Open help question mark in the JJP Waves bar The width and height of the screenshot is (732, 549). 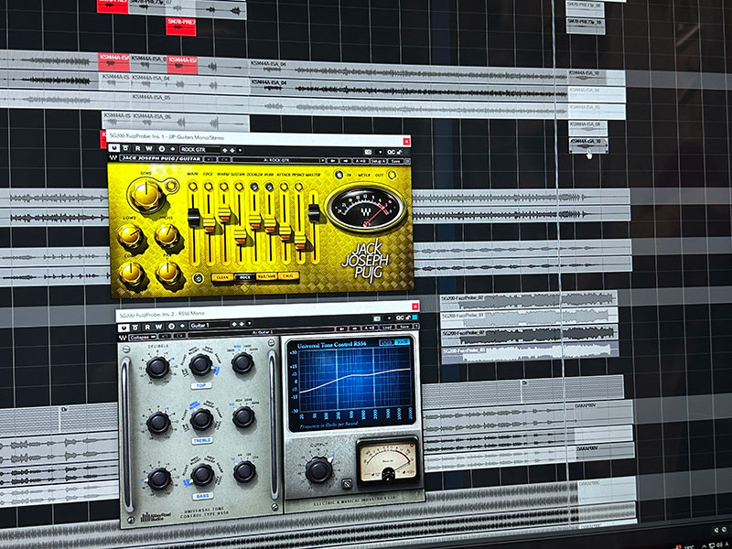coord(409,161)
